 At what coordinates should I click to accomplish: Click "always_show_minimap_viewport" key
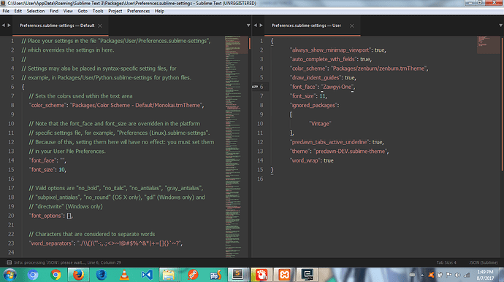331,50
